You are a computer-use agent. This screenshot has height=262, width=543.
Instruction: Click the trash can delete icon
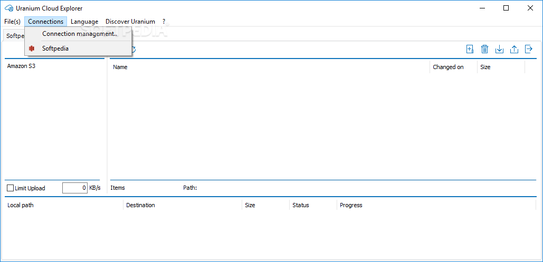click(484, 49)
